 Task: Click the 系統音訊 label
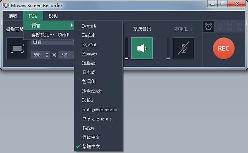[x=142, y=29]
